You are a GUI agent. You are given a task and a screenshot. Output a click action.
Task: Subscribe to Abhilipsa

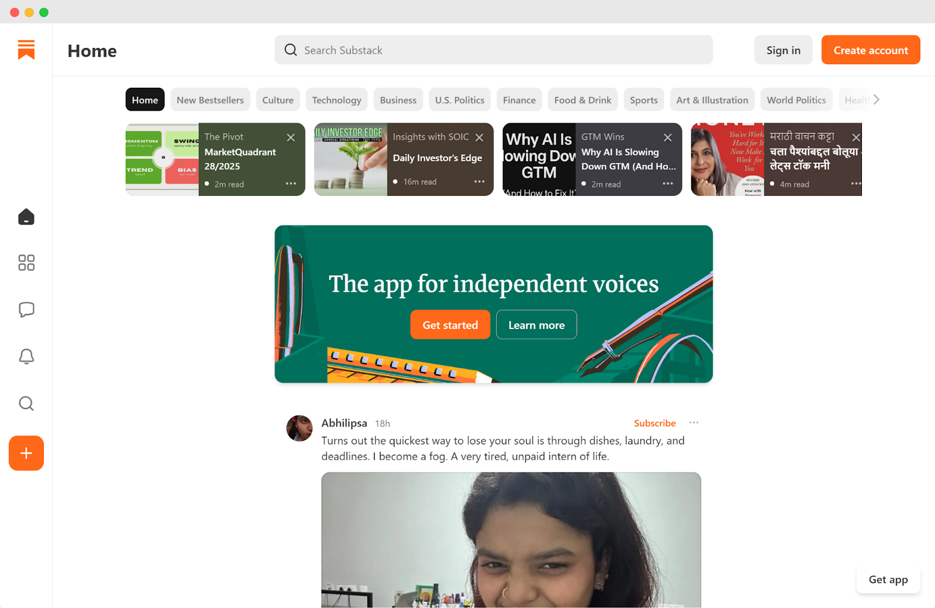pyautogui.click(x=654, y=423)
